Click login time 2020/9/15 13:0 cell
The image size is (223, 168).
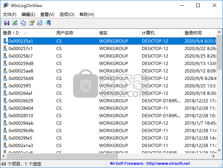[x=201, y=63]
